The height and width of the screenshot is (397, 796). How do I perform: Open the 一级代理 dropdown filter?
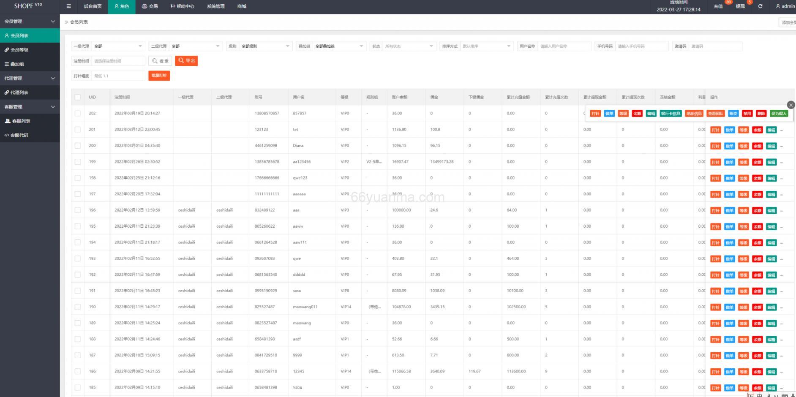coord(118,46)
